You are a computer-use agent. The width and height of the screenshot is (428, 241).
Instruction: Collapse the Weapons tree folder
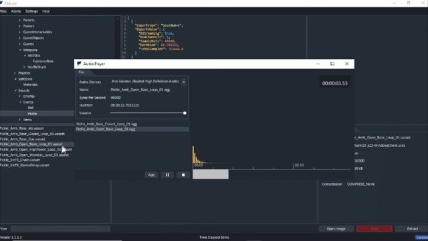(20, 50)
